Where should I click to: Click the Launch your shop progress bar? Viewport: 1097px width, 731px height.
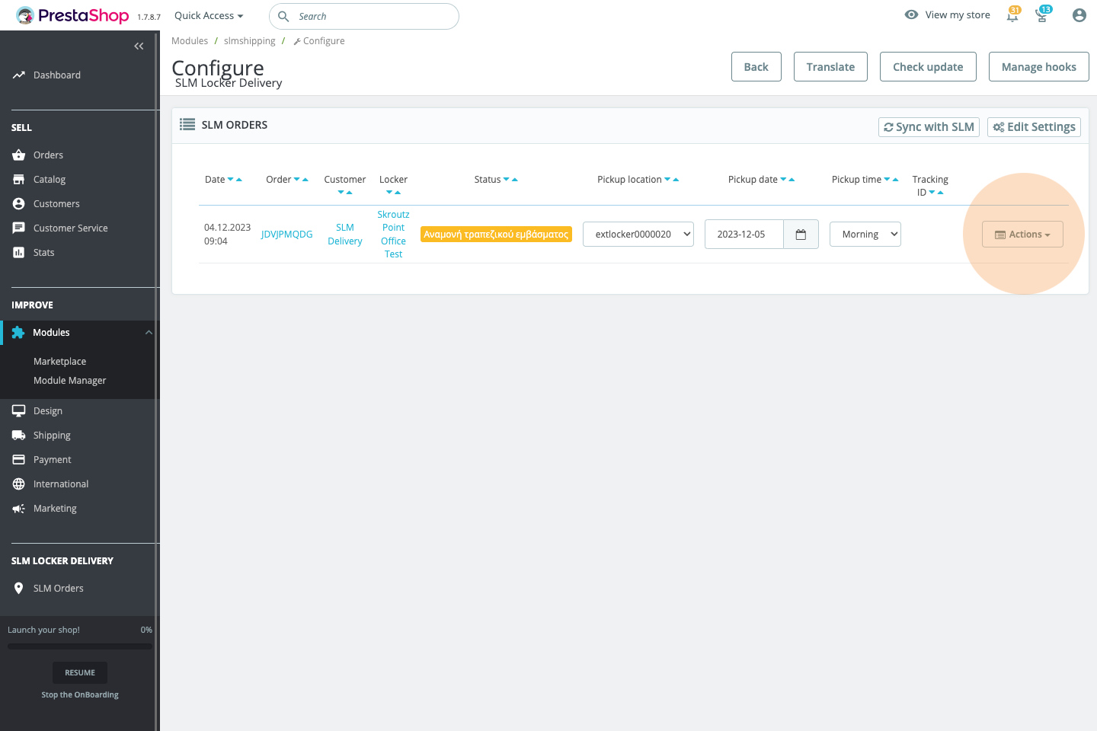coord(80,646)
